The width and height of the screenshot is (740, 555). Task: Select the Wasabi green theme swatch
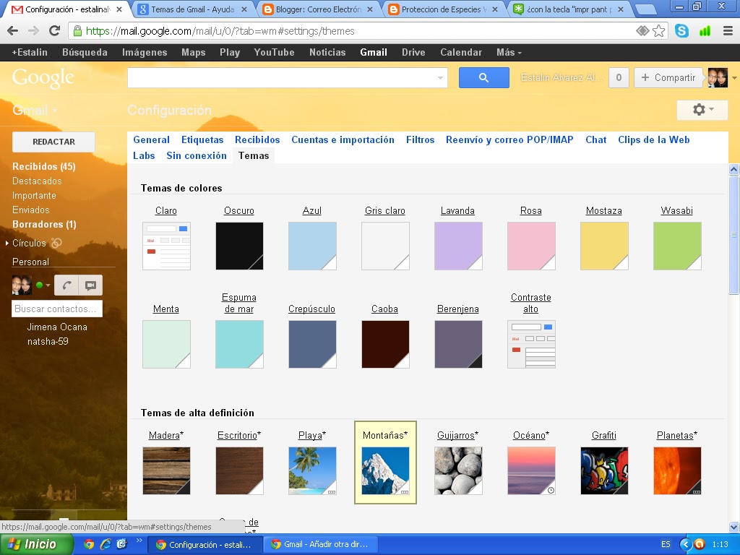coord(677,246)
